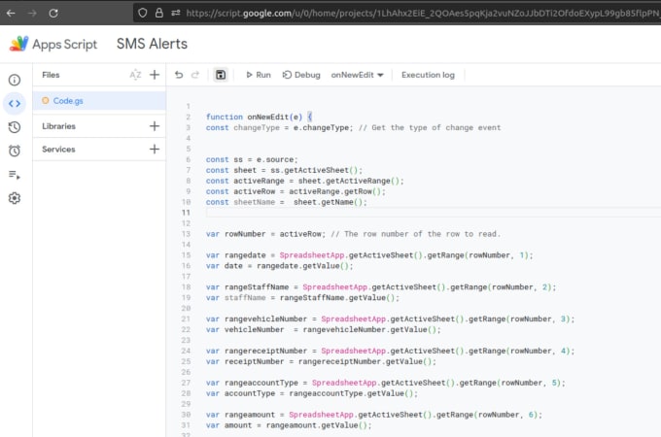Image resolution: width=661 pixels, height=437 pixels.
Task: Save the project with the floppy-disk icon
Action: [x=221, y=75]
